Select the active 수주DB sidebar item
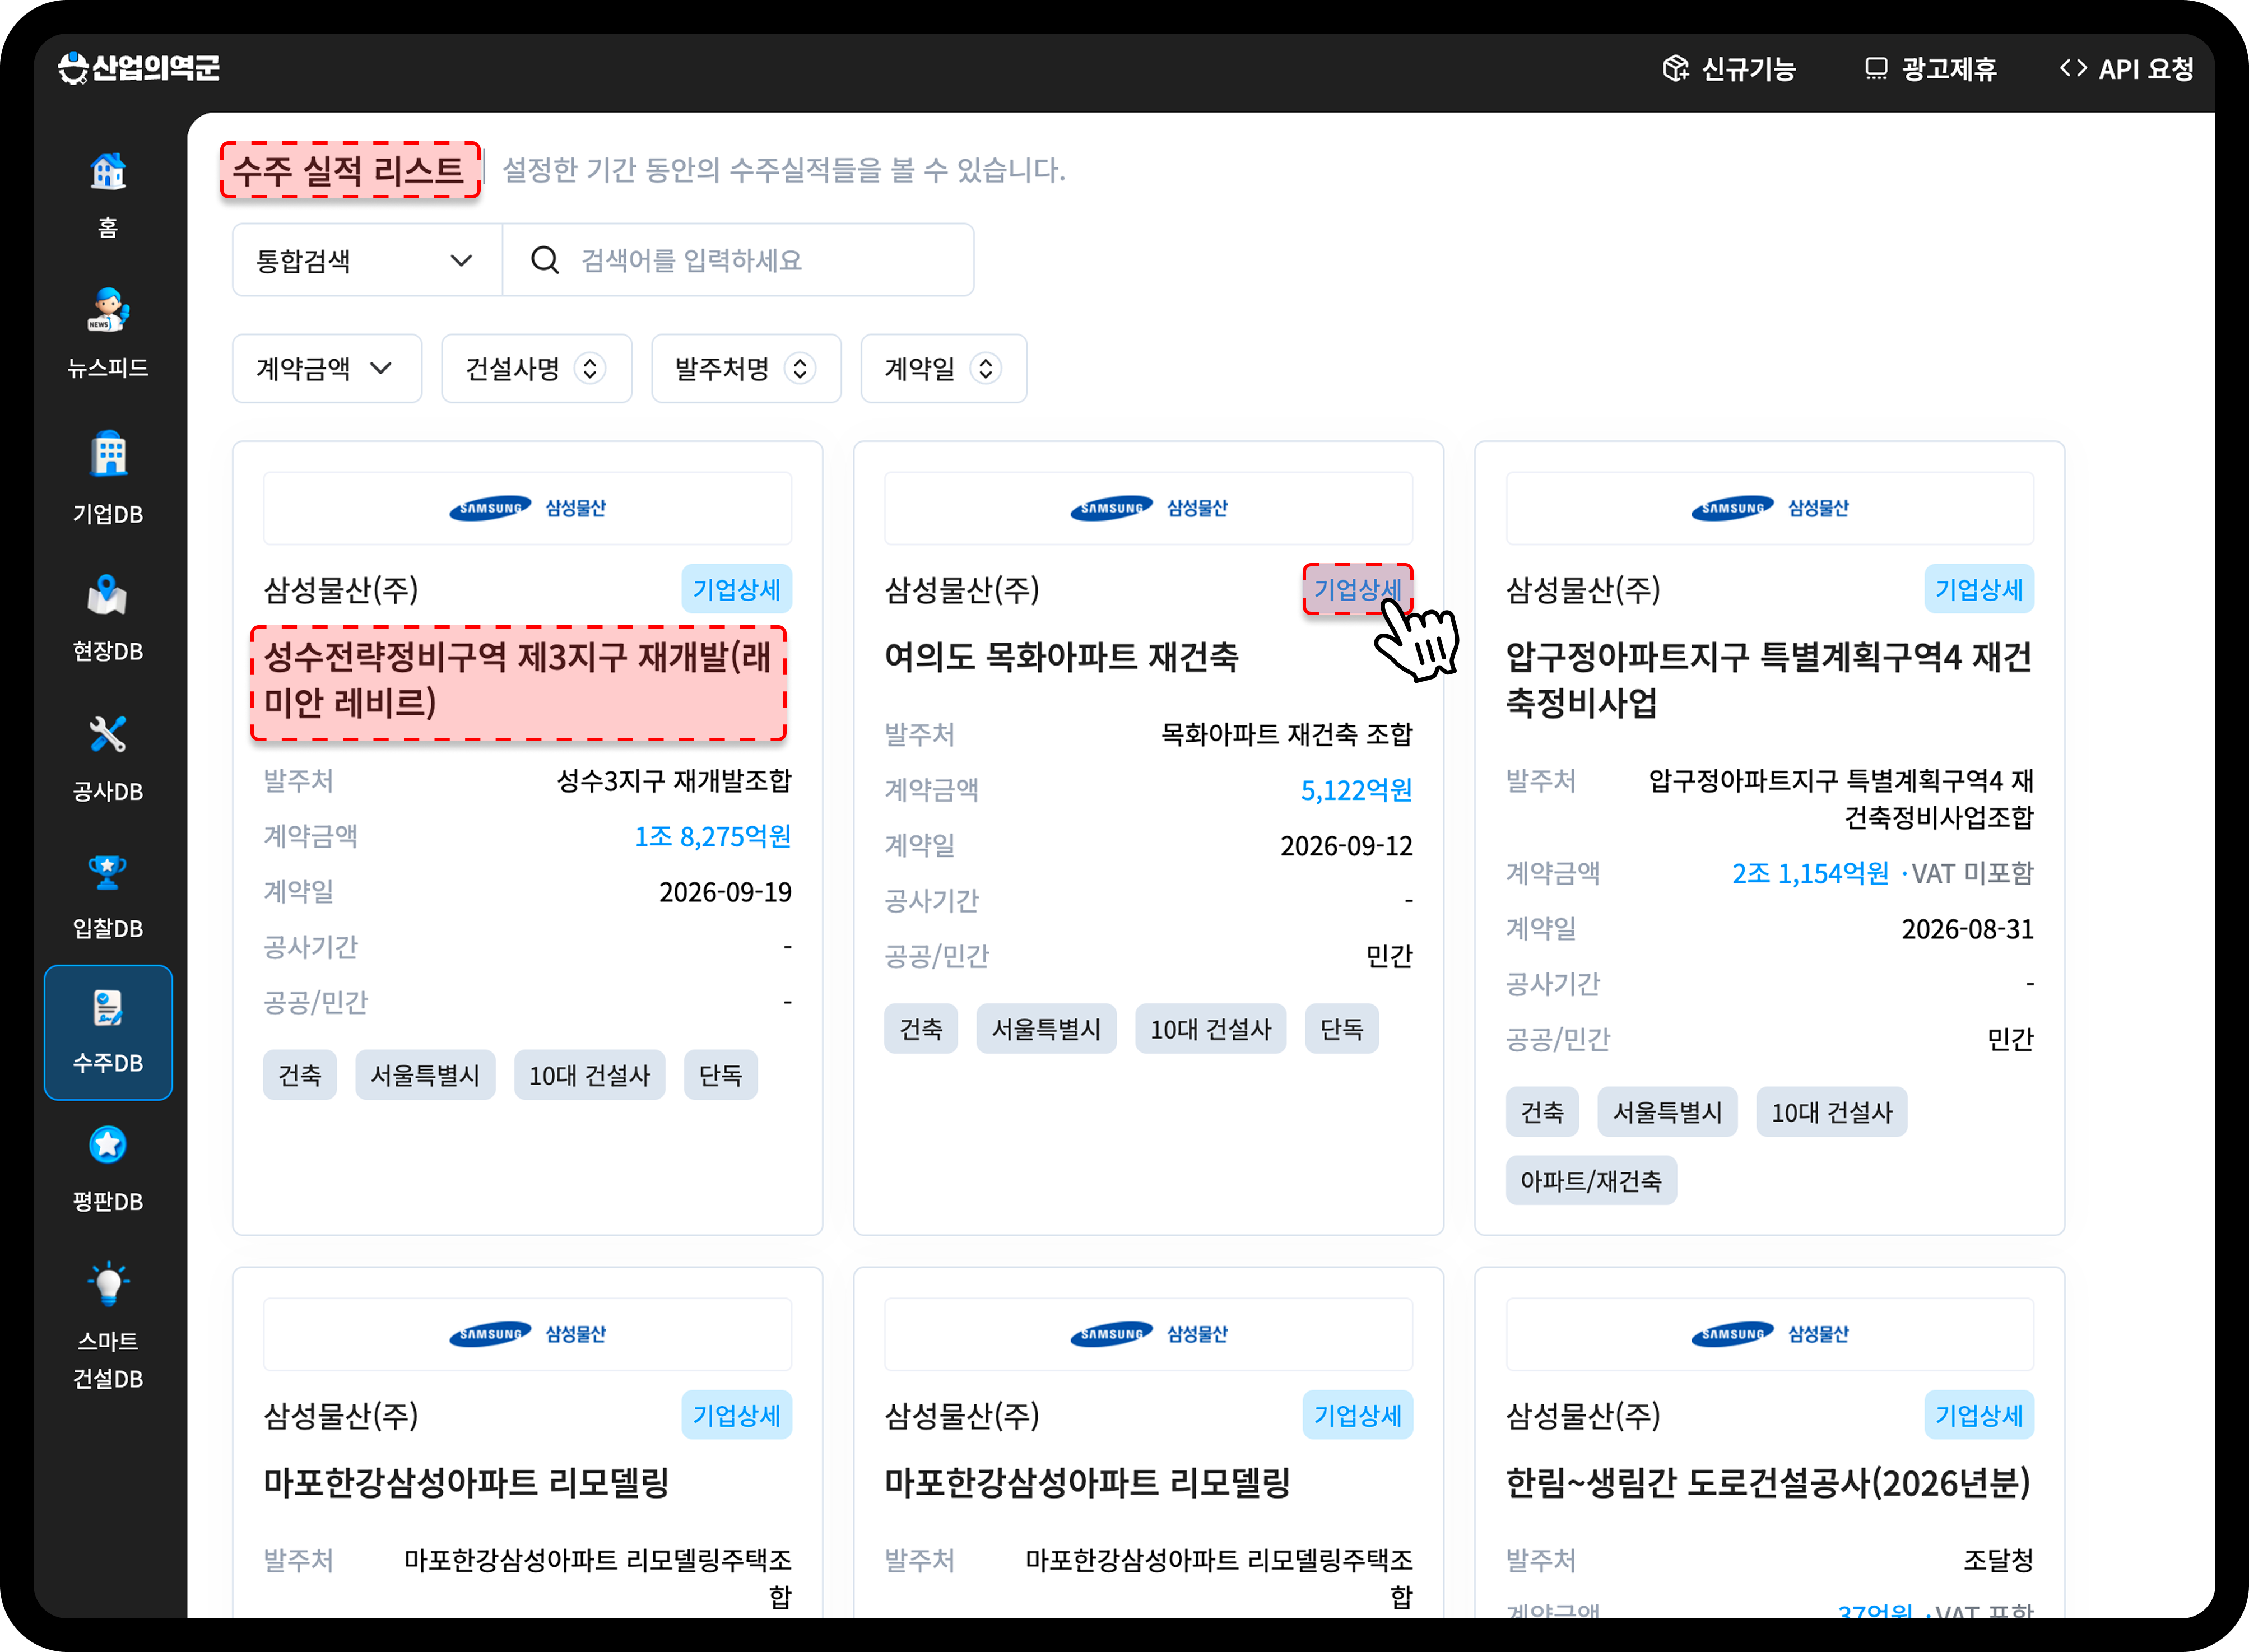Screen dimensions: 2249x1652 pos(108,1032)
